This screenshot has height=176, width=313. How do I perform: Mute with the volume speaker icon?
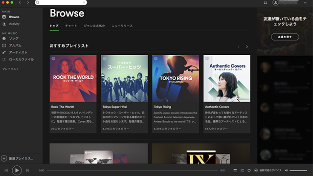pyautogui.click(x=286, y=170)
